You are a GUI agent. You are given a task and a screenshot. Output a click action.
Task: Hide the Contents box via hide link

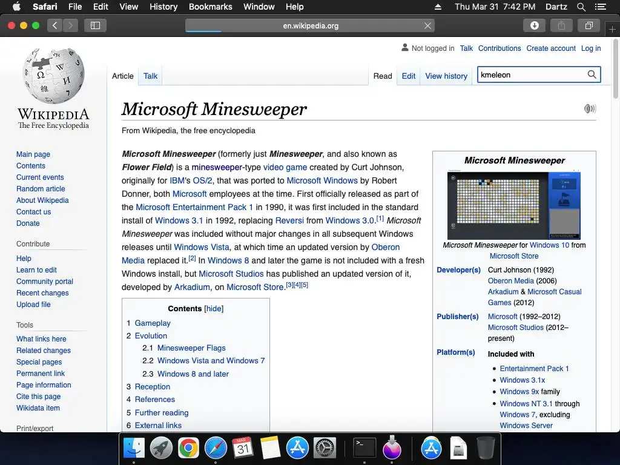(214, 308)
